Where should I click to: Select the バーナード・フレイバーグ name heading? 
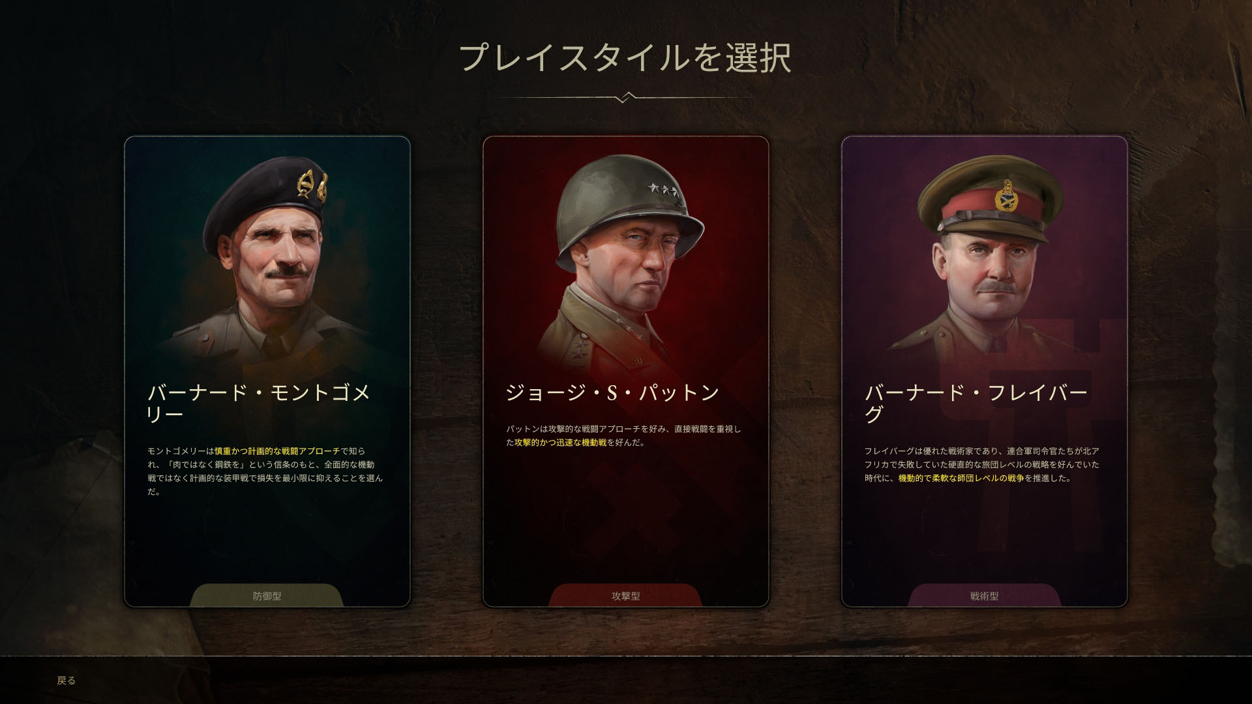[976, 403]
